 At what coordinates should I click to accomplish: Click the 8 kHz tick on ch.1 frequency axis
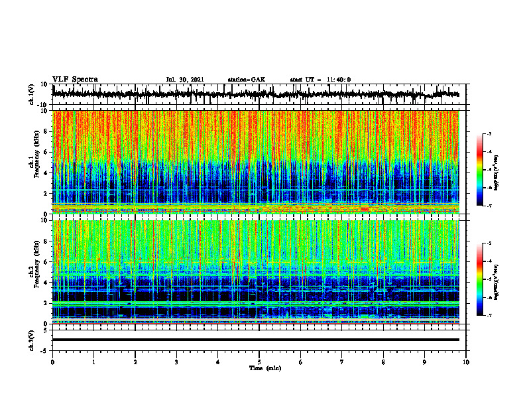click(46, 131)
